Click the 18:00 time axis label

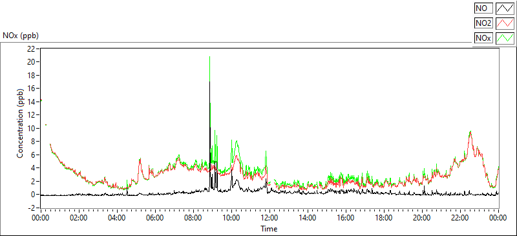(x=384, y=217)
